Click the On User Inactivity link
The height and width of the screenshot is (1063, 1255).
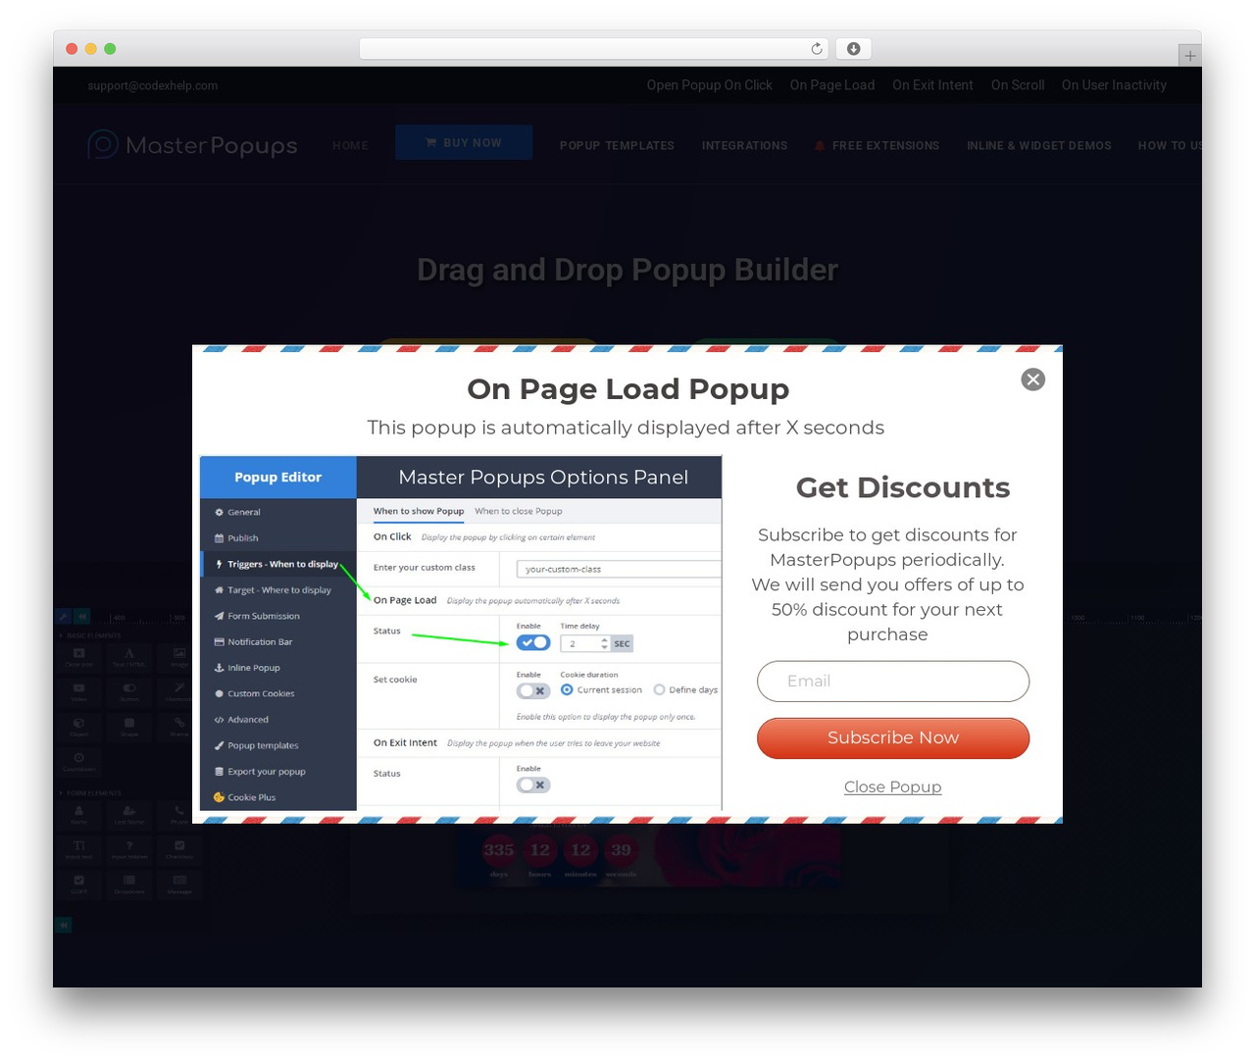[1114, 85]
